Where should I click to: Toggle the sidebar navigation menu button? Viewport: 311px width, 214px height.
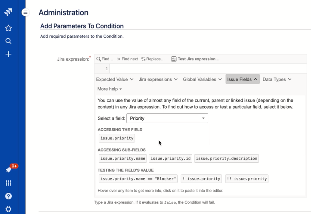[x=25, y=12]
